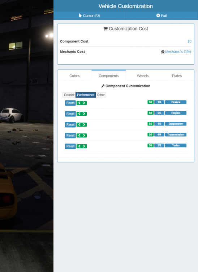Exit Vehicle Customization menu
The height and width of the screenshot is (272, 198).
[x=162, y=16]
